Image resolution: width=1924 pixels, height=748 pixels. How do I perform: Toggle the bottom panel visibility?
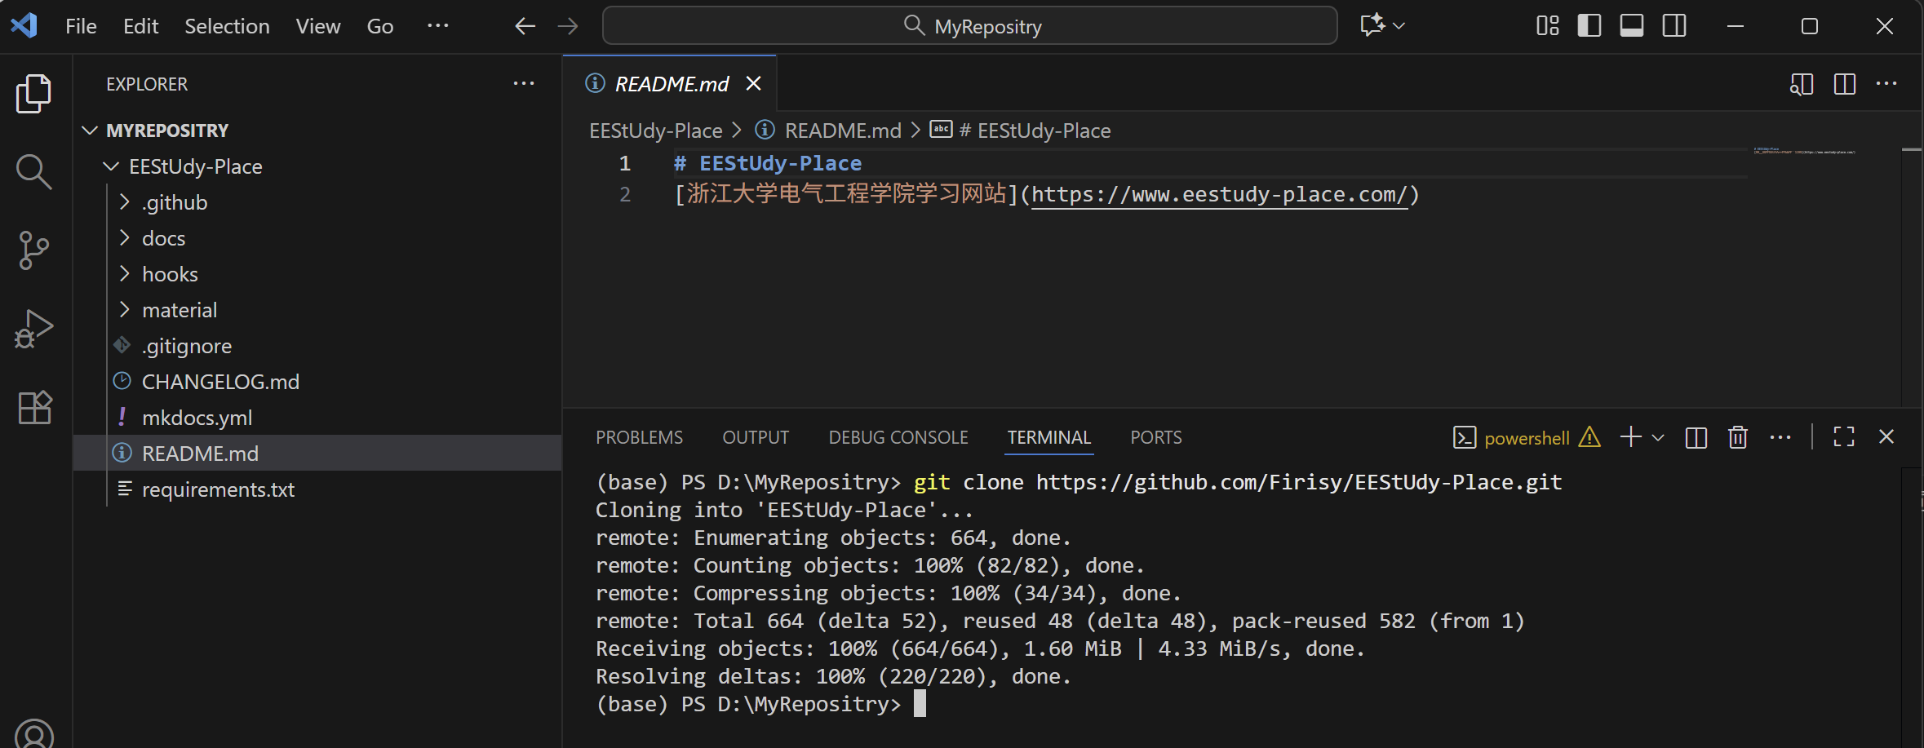pyautogui.click(x=1631, y=26)
